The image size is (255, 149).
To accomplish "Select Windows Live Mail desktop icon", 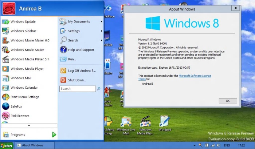I will [x=126, y=125].
